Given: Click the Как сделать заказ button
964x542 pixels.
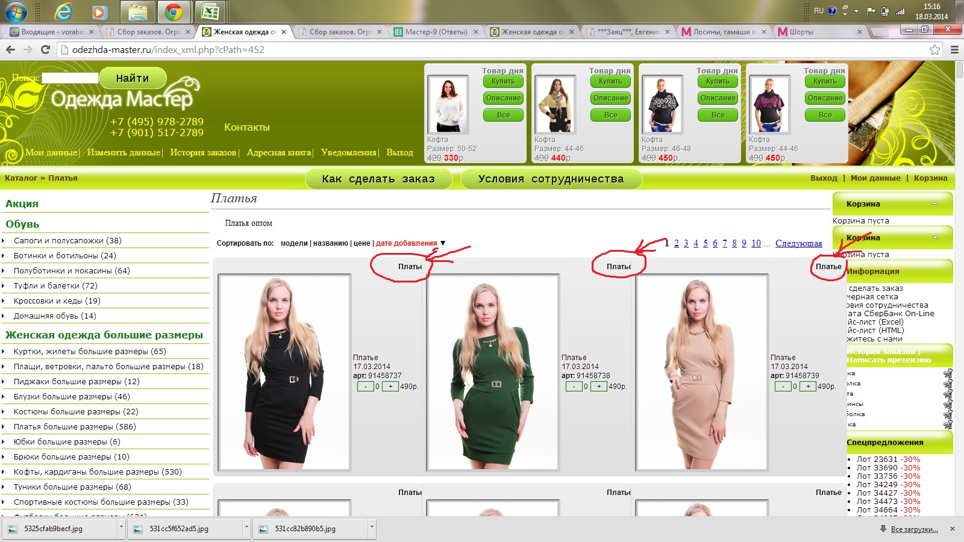Looking at the screenshot, I should tap(378, 179).
